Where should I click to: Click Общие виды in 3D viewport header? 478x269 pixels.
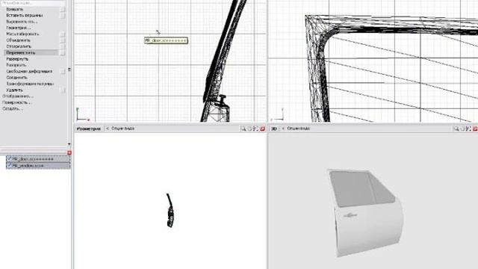[299, 129]
